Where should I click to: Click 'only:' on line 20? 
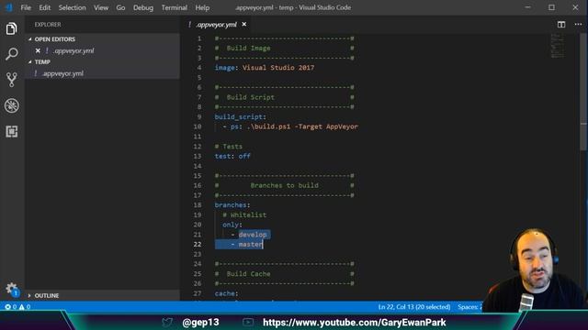coord(232,225)
